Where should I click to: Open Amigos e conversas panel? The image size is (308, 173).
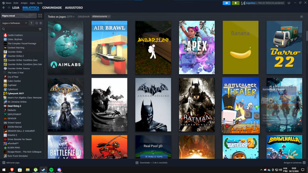(293, 163)
